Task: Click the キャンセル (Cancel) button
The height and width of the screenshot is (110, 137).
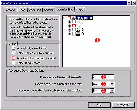Action: tap(124, 105)
